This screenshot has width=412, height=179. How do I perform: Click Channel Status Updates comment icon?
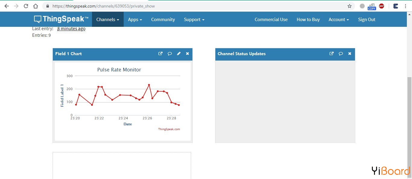[x=341, y=54]
